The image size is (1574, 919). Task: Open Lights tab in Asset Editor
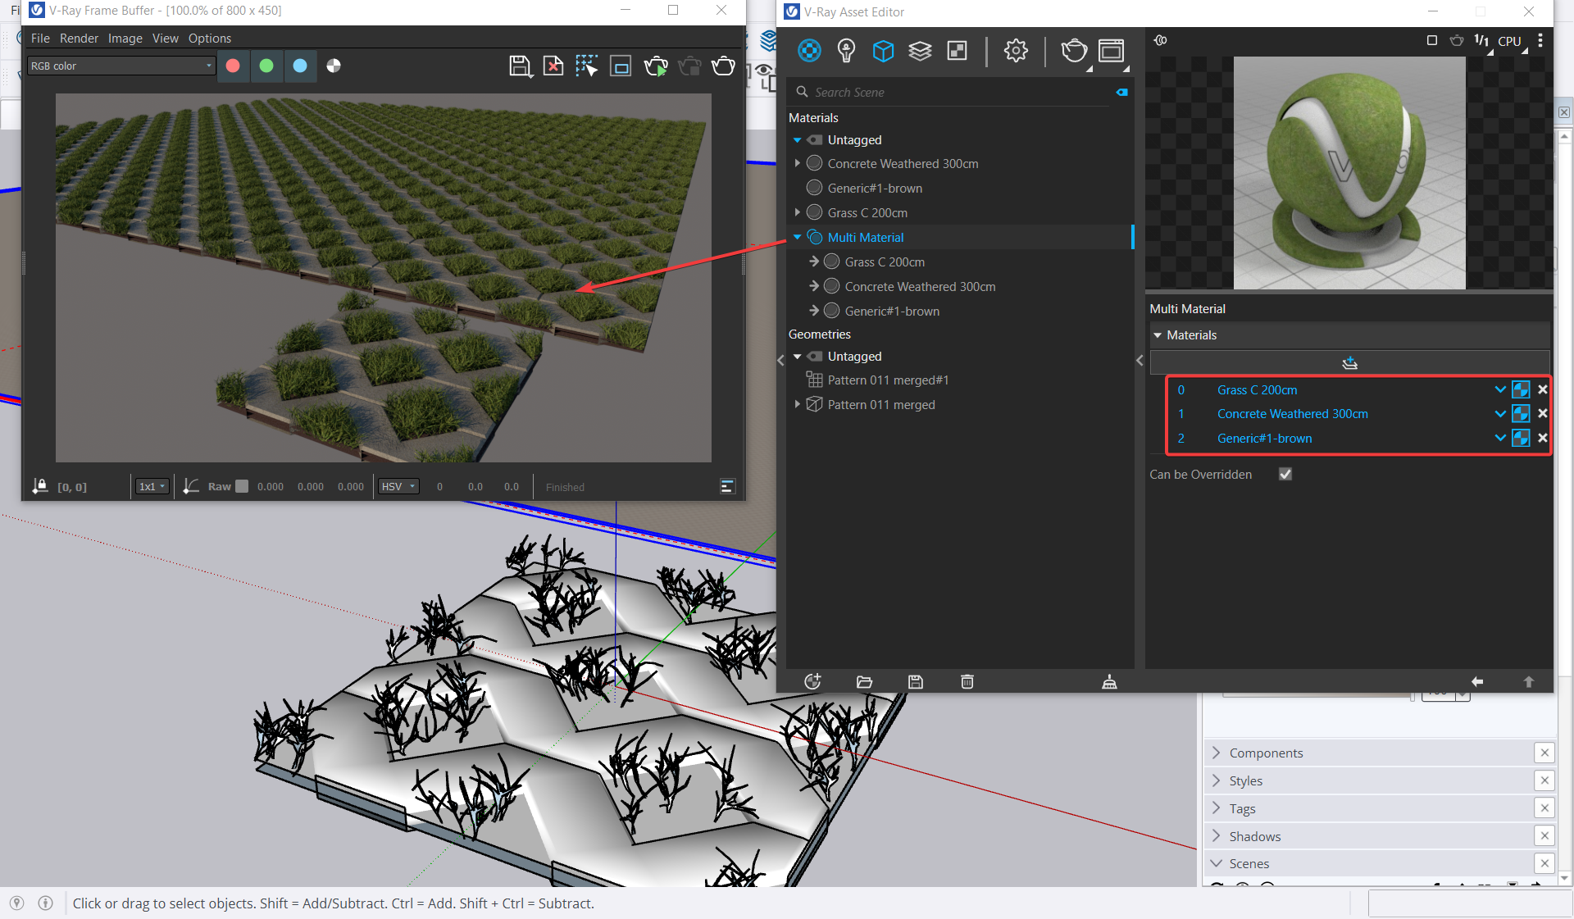846,51
